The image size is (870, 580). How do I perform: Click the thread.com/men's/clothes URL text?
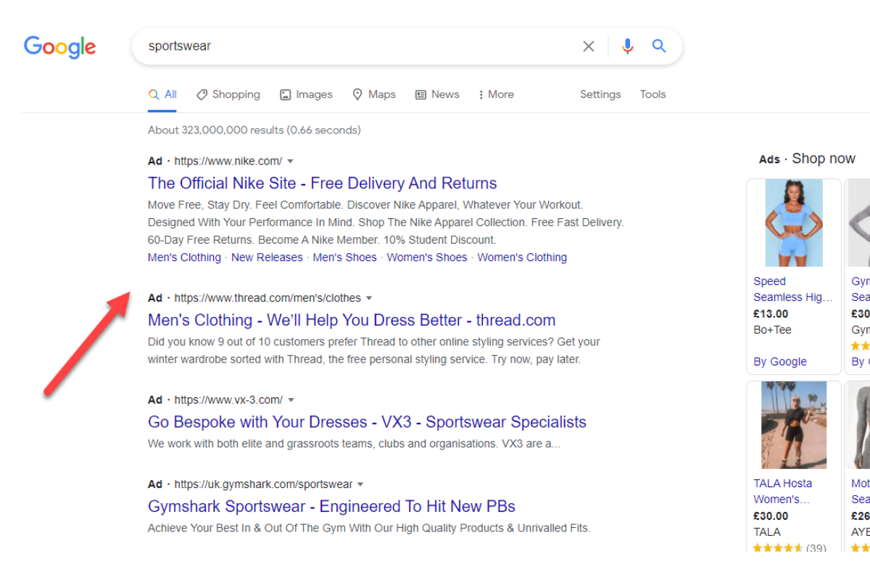[x=268, y=298]
